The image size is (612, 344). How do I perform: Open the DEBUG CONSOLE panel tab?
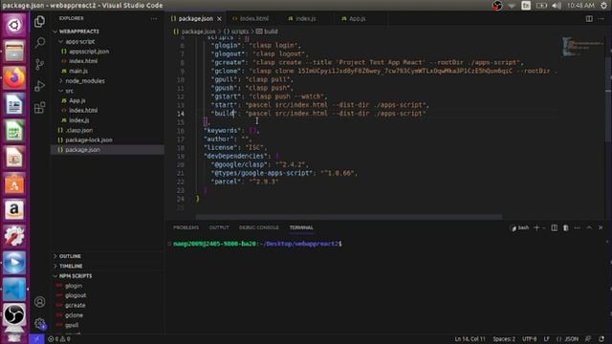coord(259,227)
